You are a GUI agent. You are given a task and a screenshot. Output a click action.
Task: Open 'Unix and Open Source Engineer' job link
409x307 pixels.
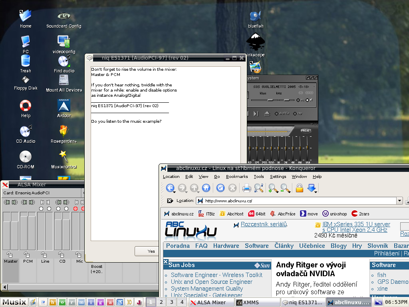click(x=212, y=282)
